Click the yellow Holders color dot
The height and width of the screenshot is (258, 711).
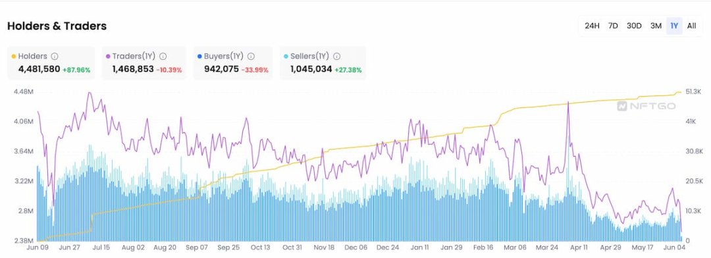click(x=14, y=57)
